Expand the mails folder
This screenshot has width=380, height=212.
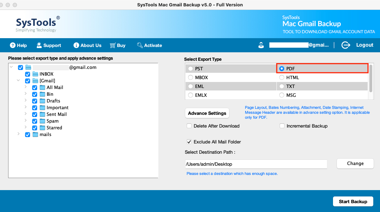click(18, 134)
